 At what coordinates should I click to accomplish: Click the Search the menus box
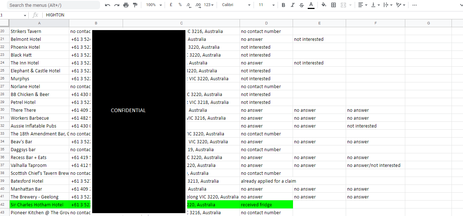pyautogui.click(x=53, y=5)
